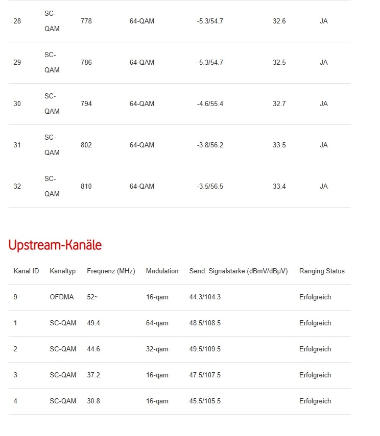380x436 pixels.
Task: Click the Upstream-Kanäle section heading
Action: (55, 245)
